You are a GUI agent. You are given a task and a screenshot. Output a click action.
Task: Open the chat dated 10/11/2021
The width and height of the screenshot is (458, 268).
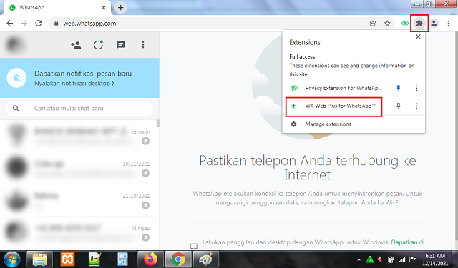coord(79,168)
